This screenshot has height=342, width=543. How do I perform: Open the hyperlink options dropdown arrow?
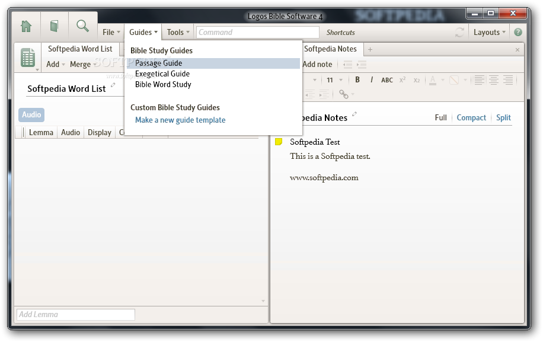(x=353, y=94)
